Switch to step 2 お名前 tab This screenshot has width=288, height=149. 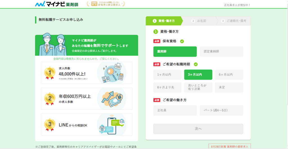[x=199, y=21]
